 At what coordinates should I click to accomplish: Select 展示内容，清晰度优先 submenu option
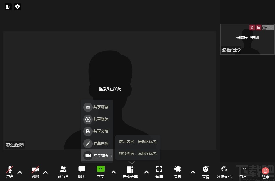(138, 142)
